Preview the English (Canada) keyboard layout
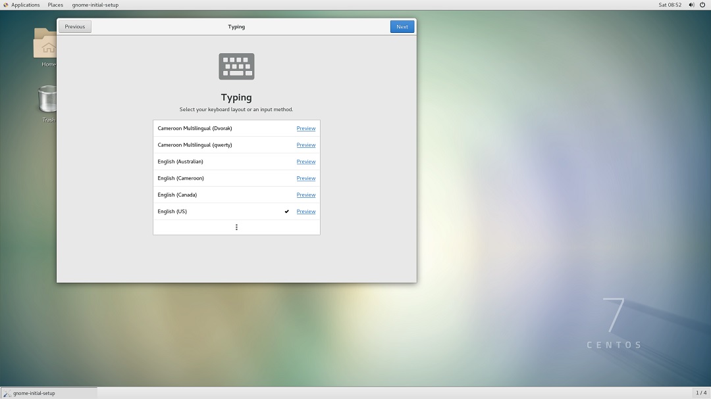The width and height of the screenshot is (711, 399). coord(305,195)
